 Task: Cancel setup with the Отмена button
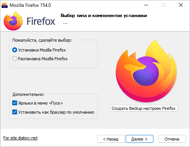tap(172, 139)
